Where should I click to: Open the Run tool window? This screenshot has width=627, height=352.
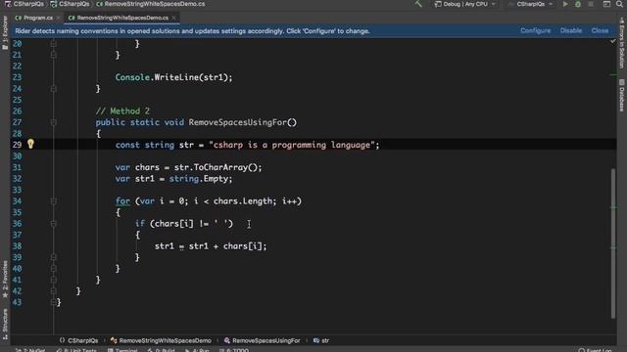pos(197,350)
